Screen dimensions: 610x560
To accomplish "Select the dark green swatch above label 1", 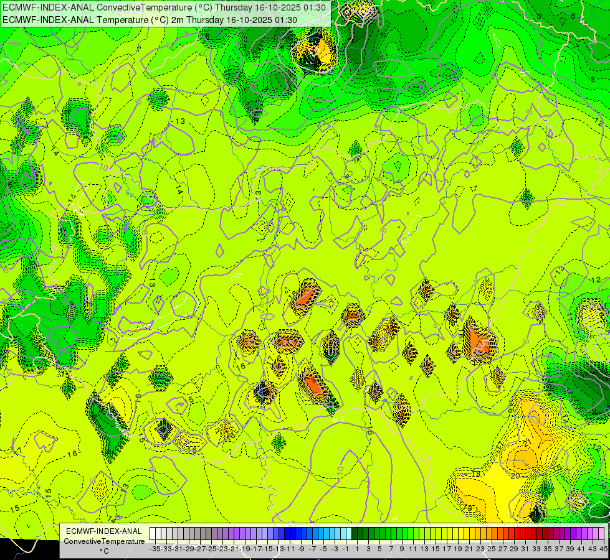I will (x=355, y=533).
